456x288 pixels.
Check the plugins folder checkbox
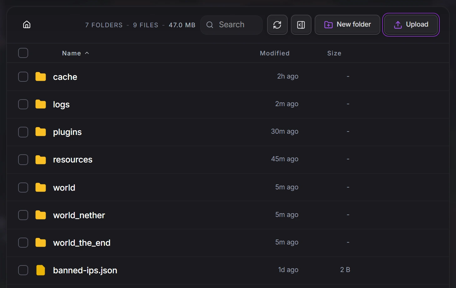[x=23, y=132]
